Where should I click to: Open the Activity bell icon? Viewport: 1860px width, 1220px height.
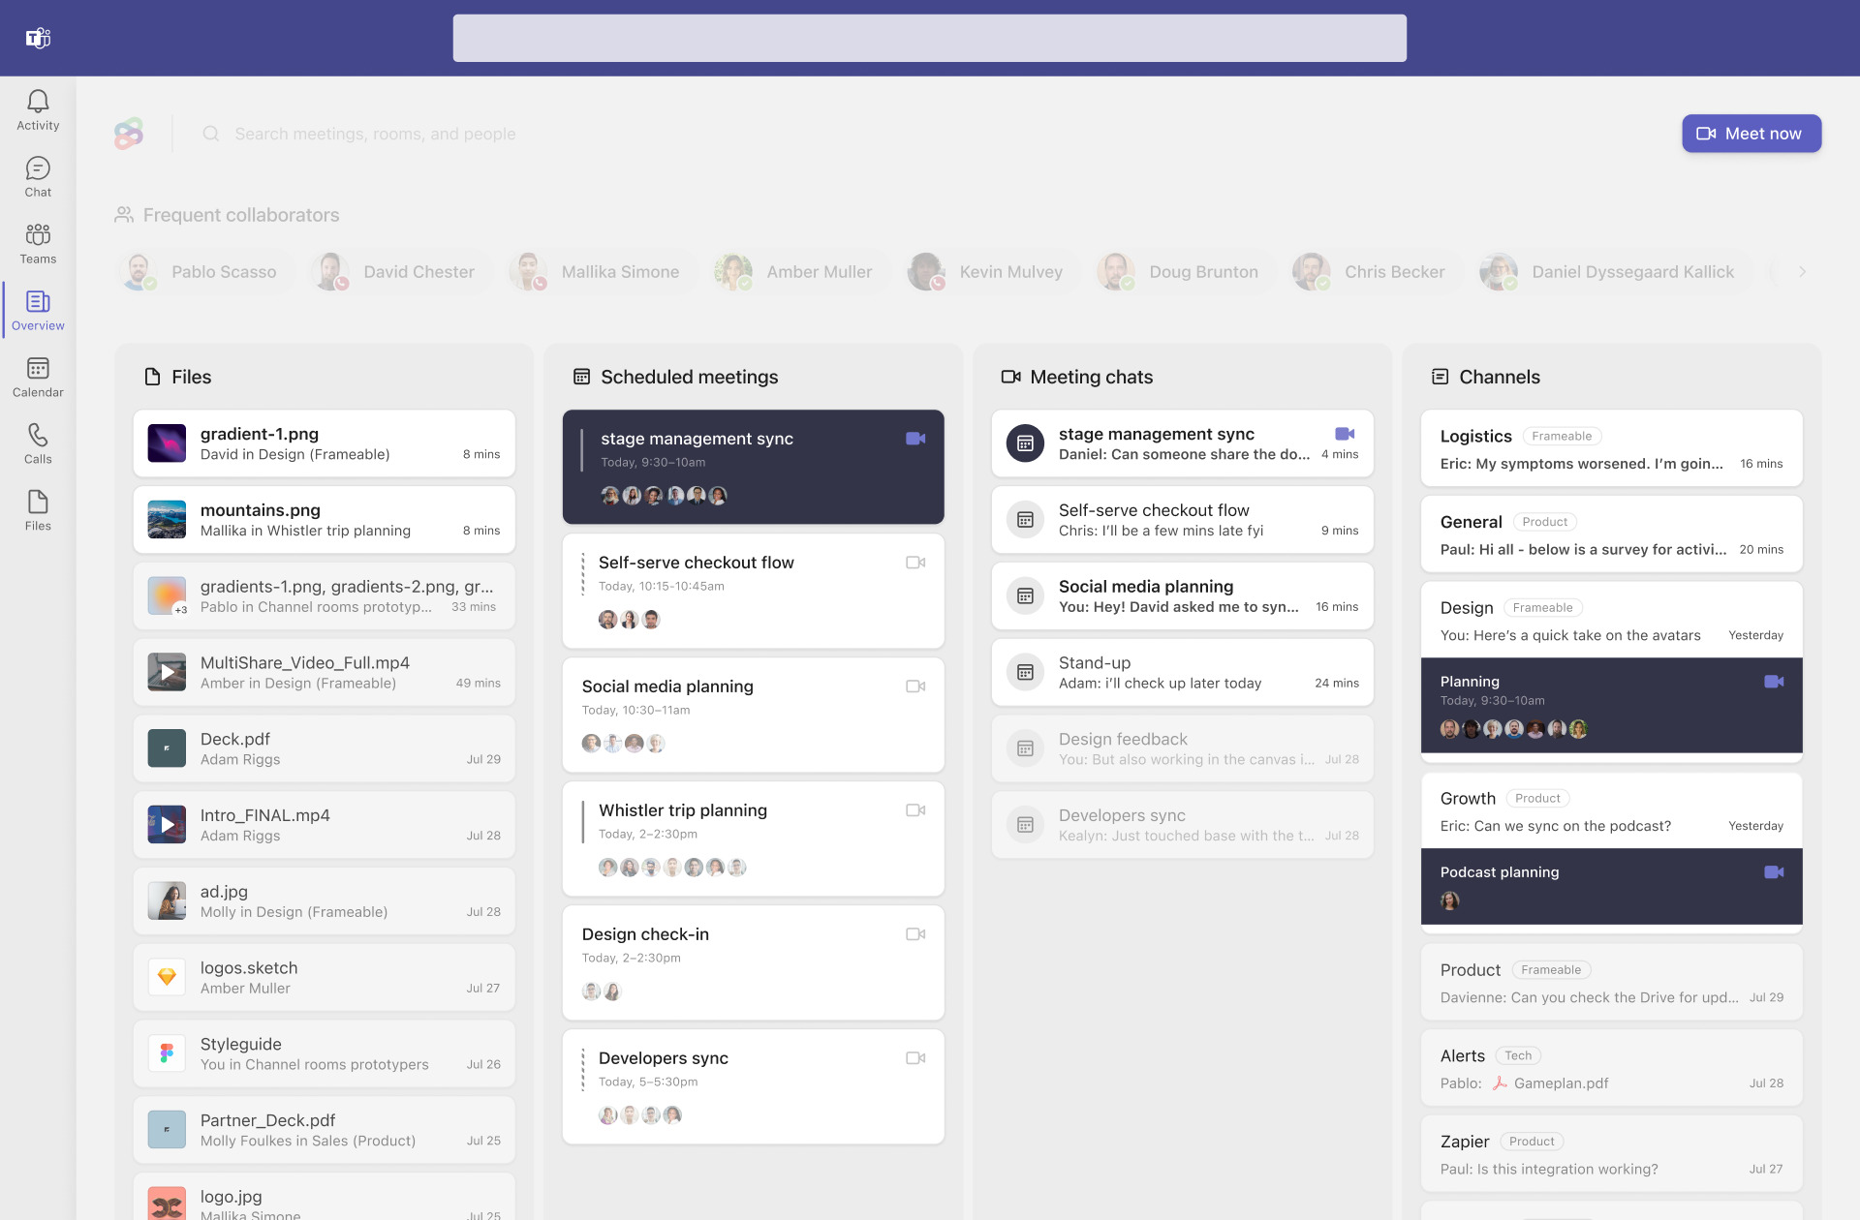point(38,109)
